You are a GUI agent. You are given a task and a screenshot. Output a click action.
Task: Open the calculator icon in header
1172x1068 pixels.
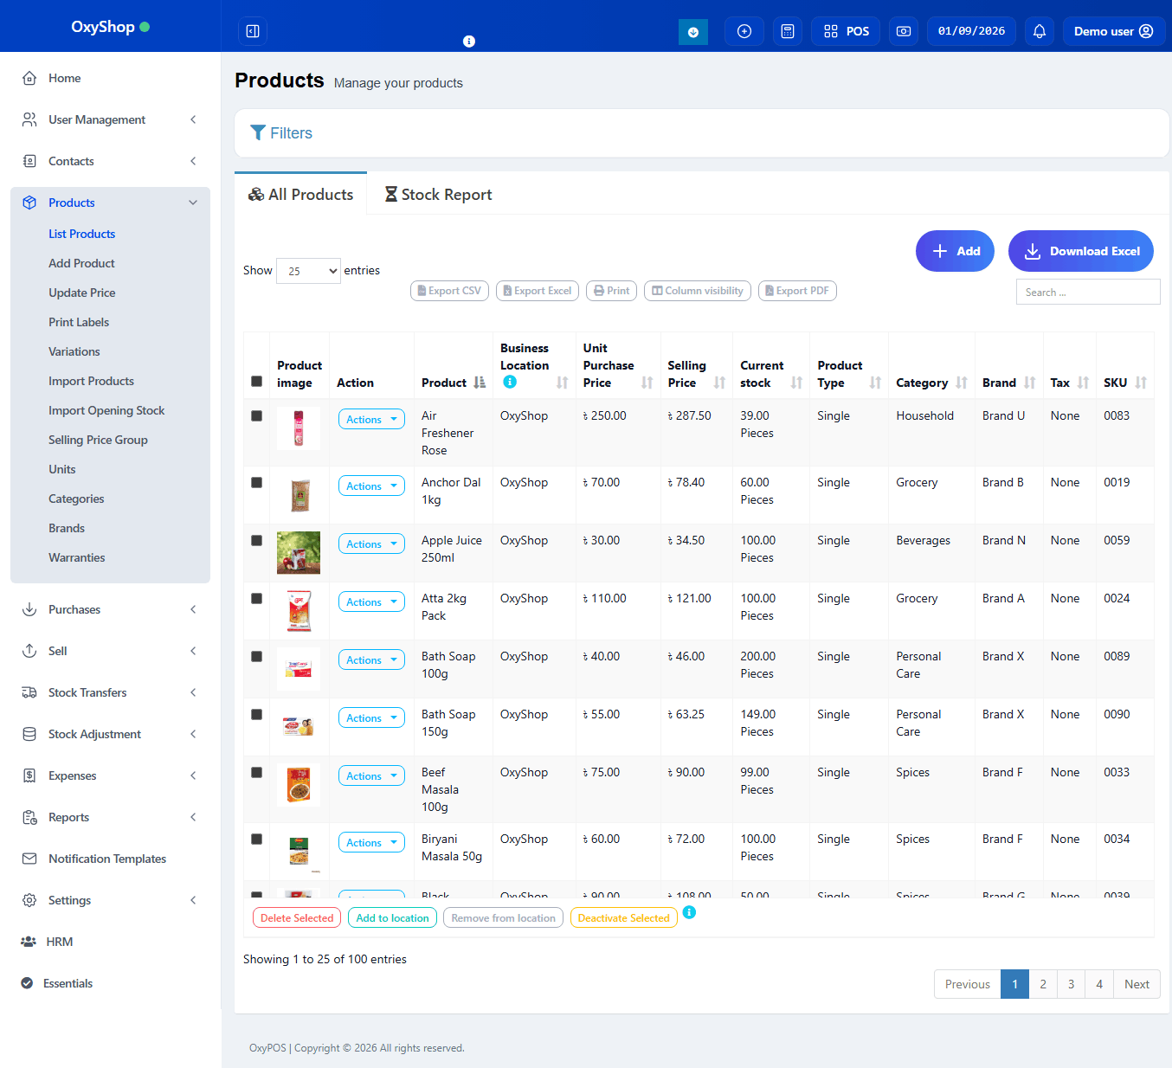[787, 31]
